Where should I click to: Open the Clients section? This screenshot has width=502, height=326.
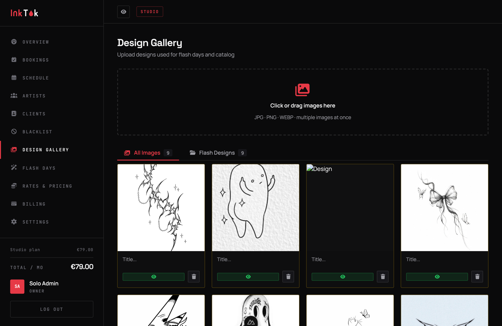[x=52, y=114]
